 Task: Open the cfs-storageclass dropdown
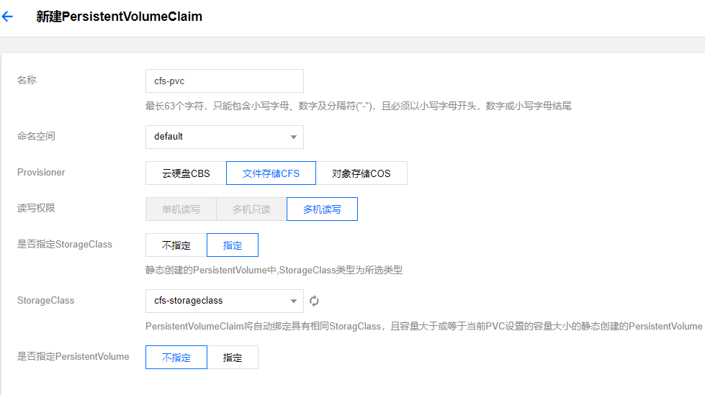point(225,301)
